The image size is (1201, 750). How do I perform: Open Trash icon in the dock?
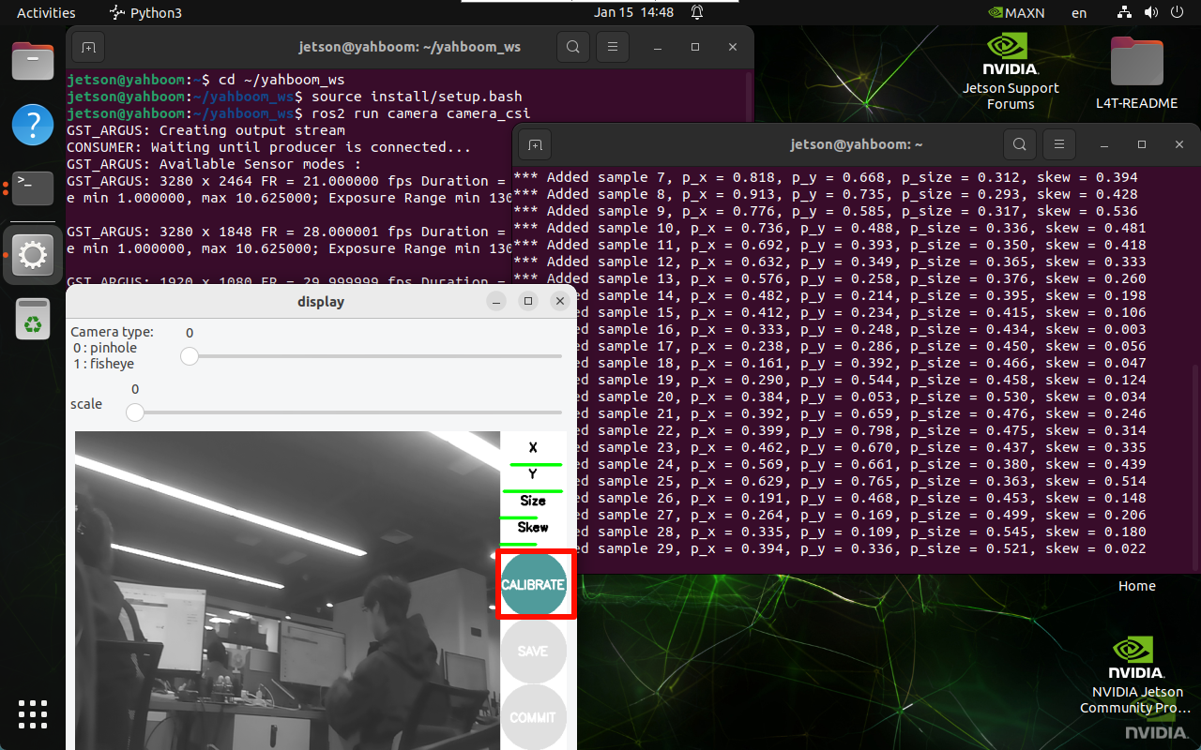pyautogui.click(x=33, y=319)
